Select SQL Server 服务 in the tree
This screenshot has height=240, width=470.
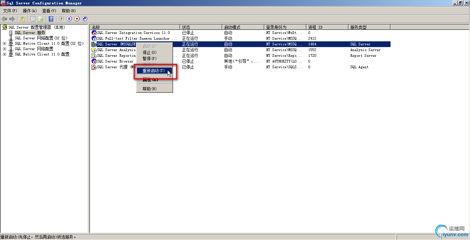pos(30,33)
